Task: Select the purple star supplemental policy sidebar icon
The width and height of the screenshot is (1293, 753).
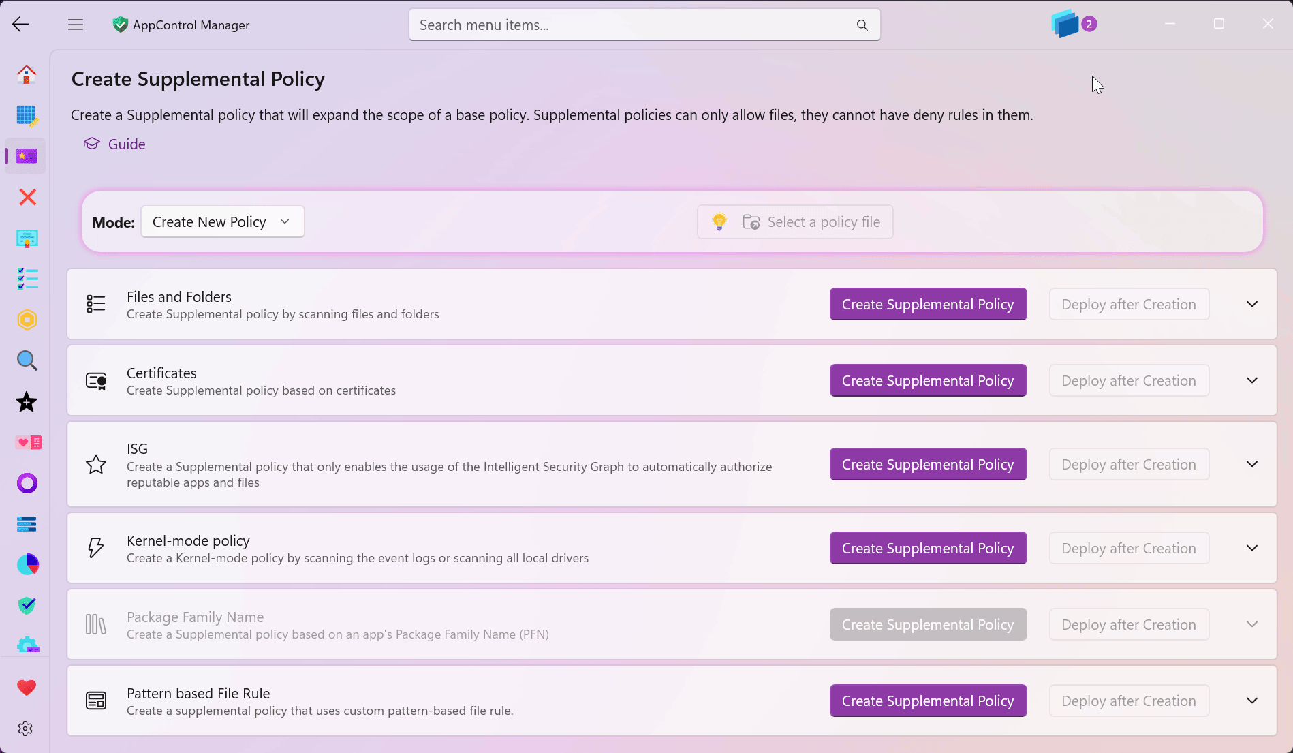Action: pyautogui.click(x=27, y=156)
